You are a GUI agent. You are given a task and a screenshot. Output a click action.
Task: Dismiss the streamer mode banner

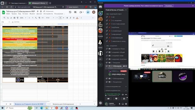tap(193, 6)
